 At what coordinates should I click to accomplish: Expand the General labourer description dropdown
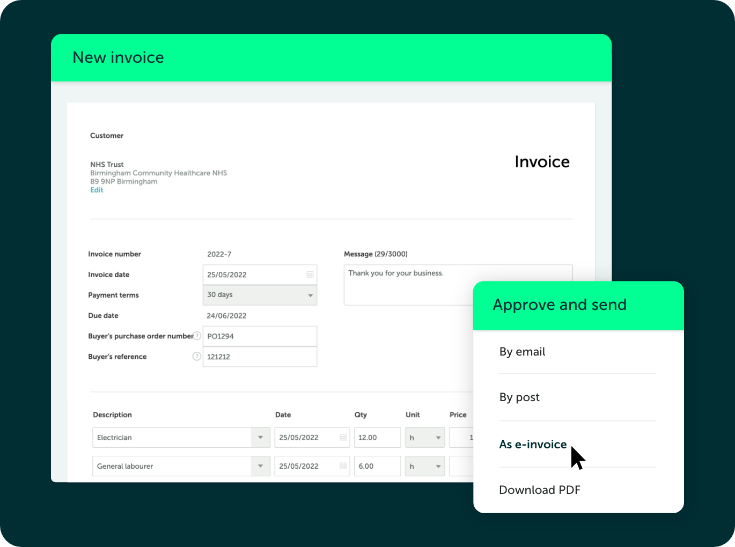click(x=261, y=465)
